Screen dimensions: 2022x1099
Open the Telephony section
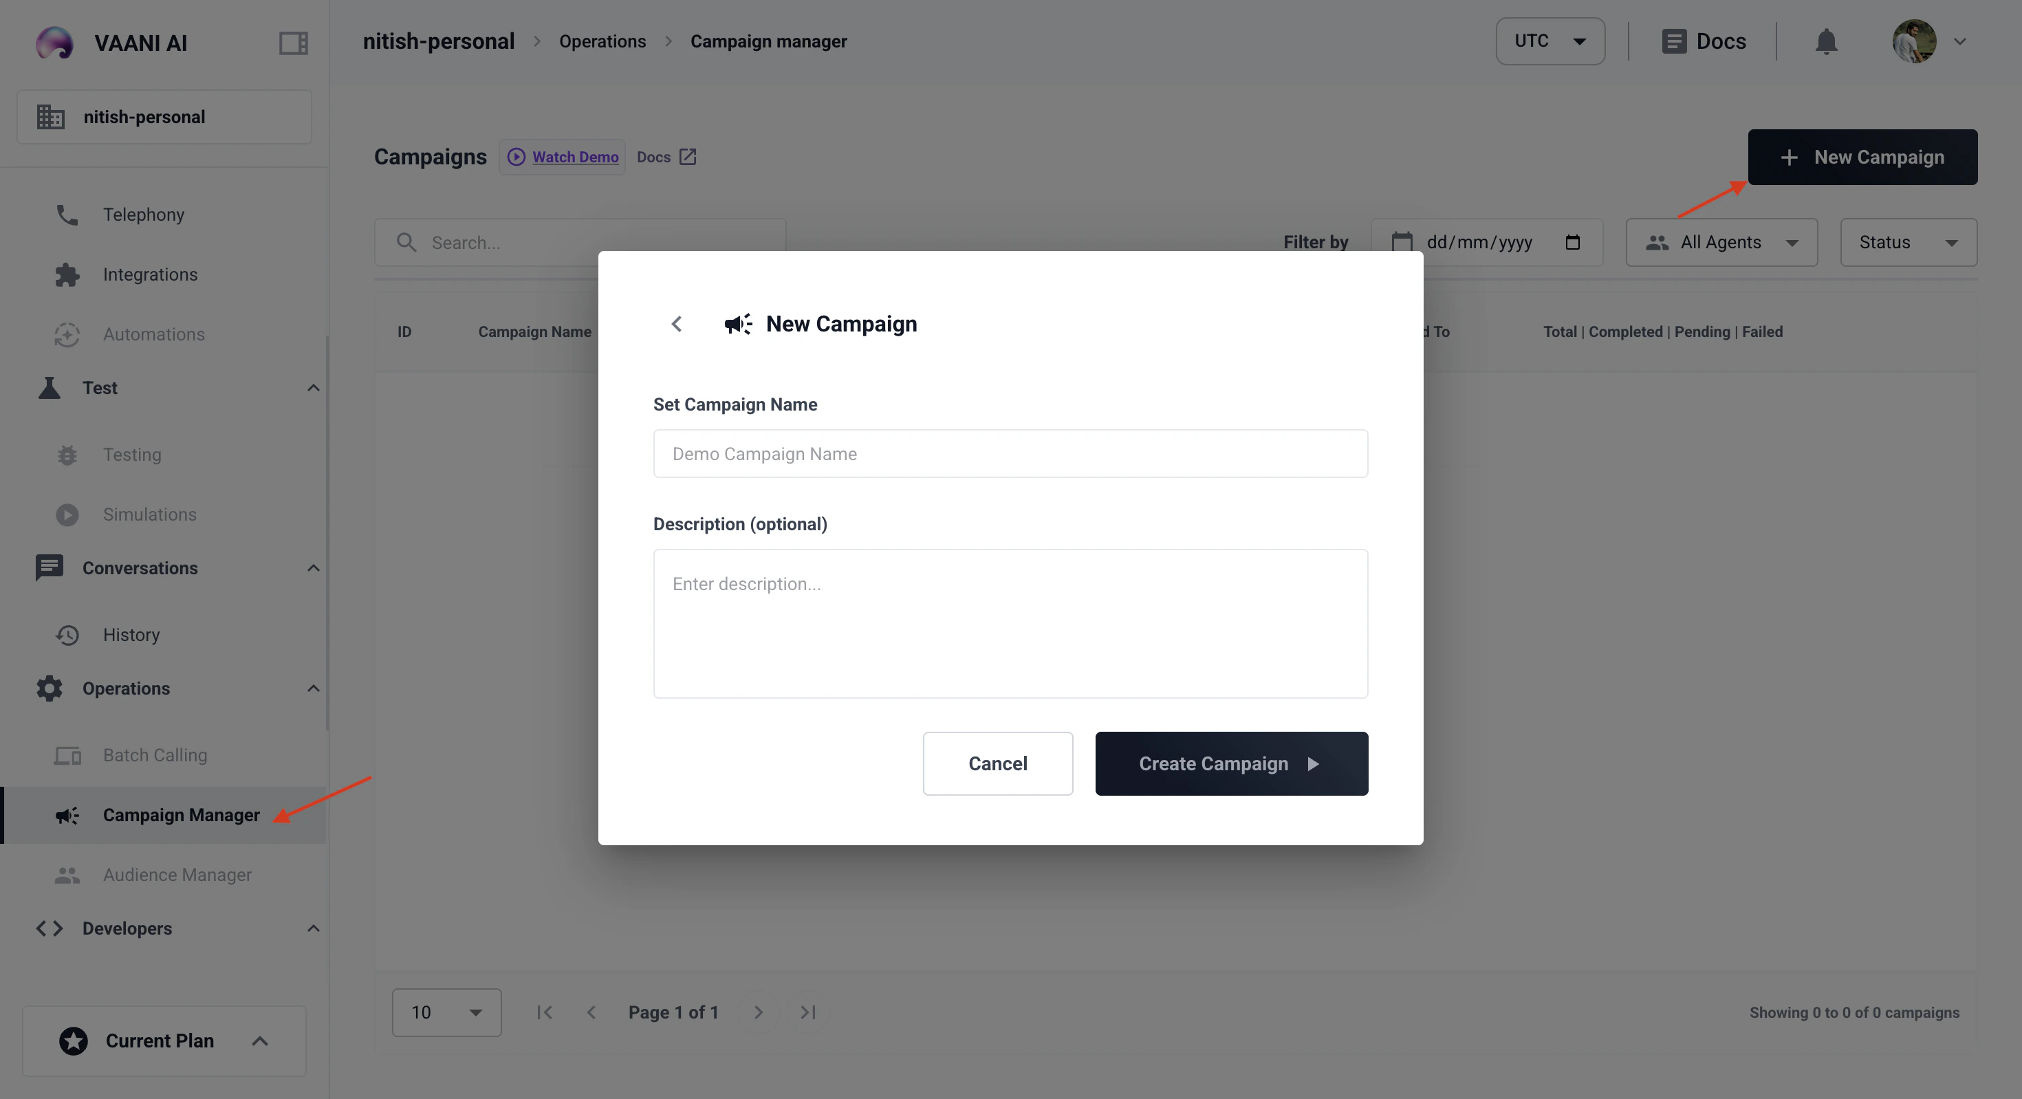coord(144,213)
